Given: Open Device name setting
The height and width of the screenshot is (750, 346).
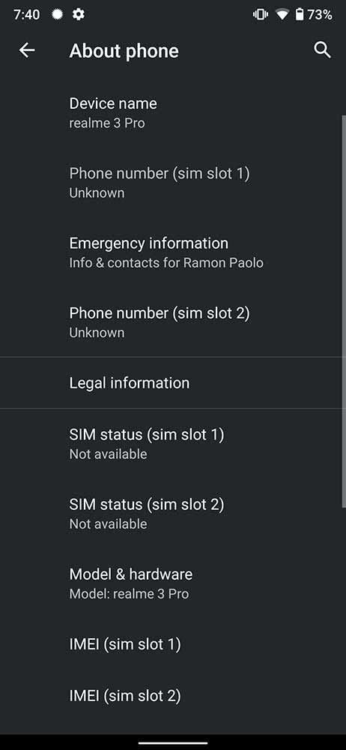Looking at the screenshot, I should pos(173,112).
